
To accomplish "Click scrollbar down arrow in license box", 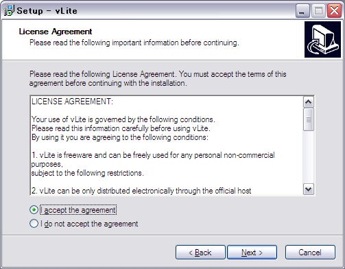I will coord(309,189).
